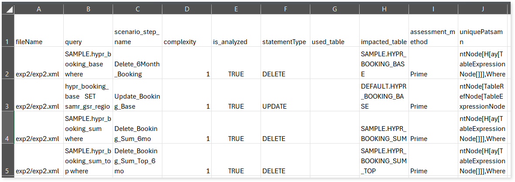Select column A header
515x182 pixels.
click(x=39, y=9)
